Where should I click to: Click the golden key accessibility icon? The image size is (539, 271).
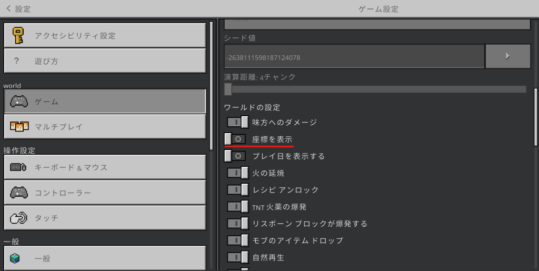coord(18,36)
